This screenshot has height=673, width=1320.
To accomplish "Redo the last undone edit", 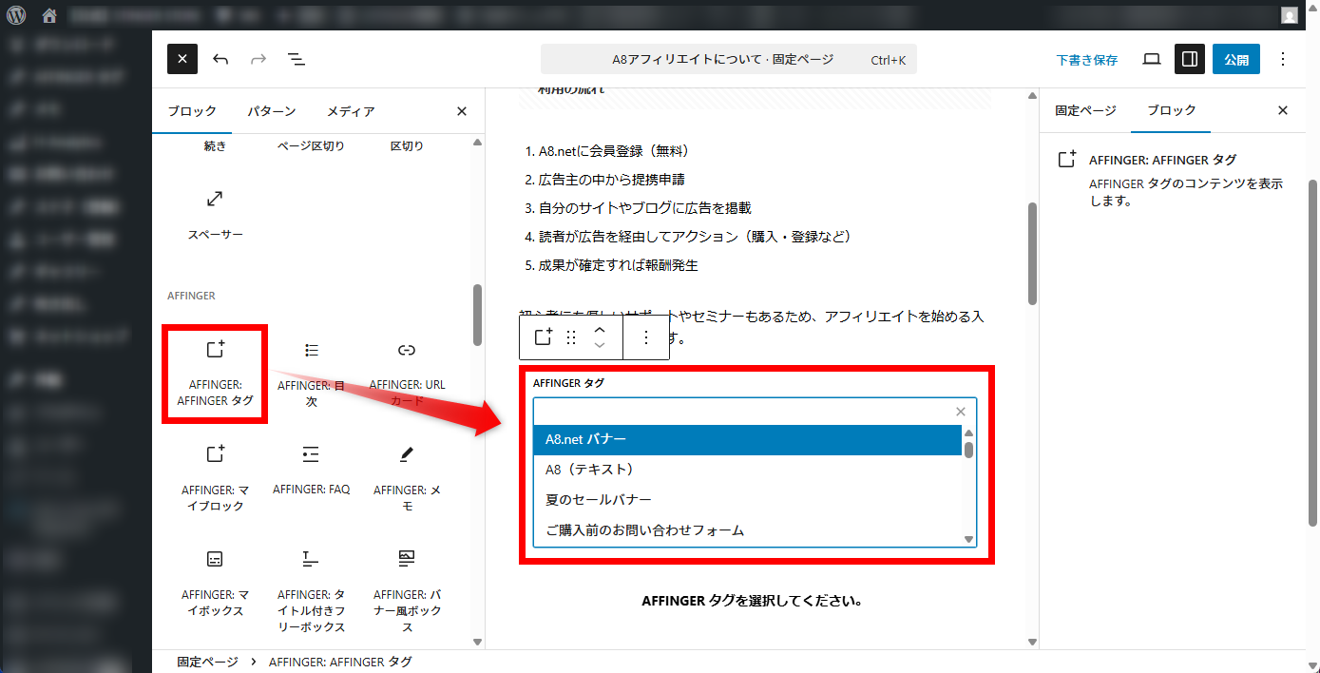I will tap(258, 59).
